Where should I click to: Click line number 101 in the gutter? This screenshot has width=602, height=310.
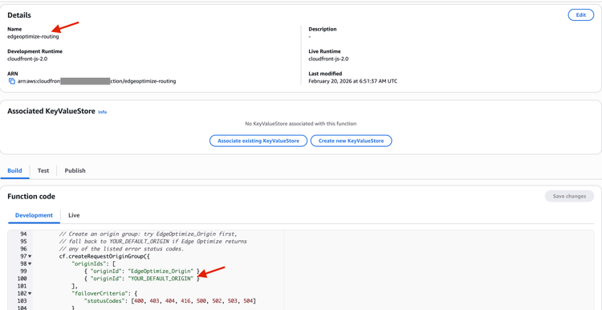pos(22,286)
